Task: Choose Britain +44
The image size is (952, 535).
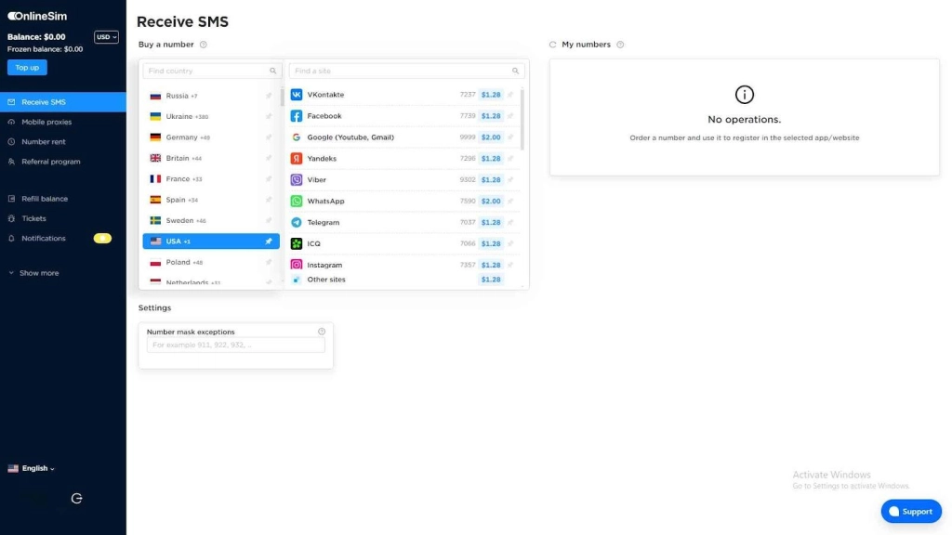Action: (x=211, y=158)
